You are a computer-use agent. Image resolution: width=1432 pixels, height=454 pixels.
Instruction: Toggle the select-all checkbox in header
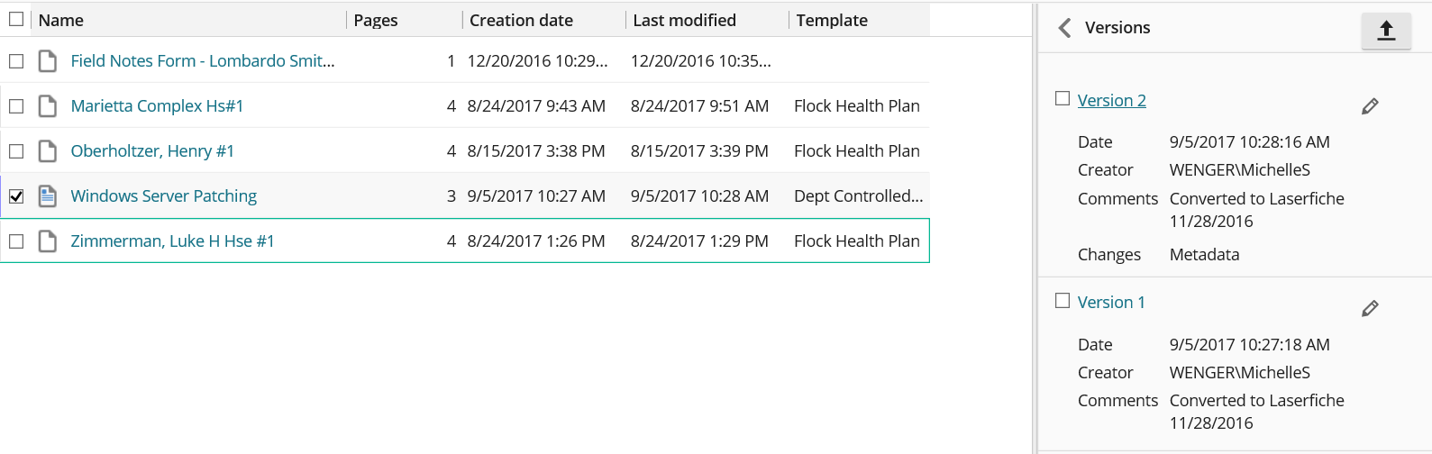click(x=16, y=19)
